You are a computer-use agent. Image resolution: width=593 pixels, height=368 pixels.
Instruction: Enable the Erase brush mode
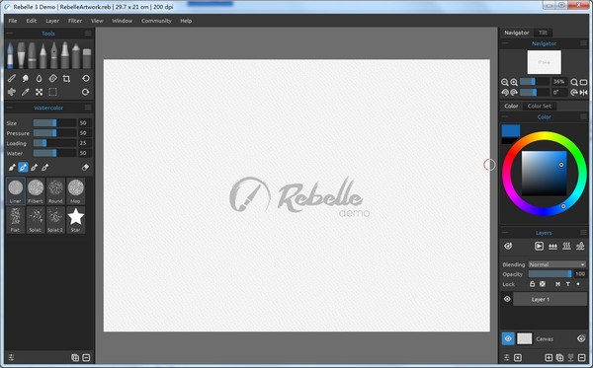point(85,167)
